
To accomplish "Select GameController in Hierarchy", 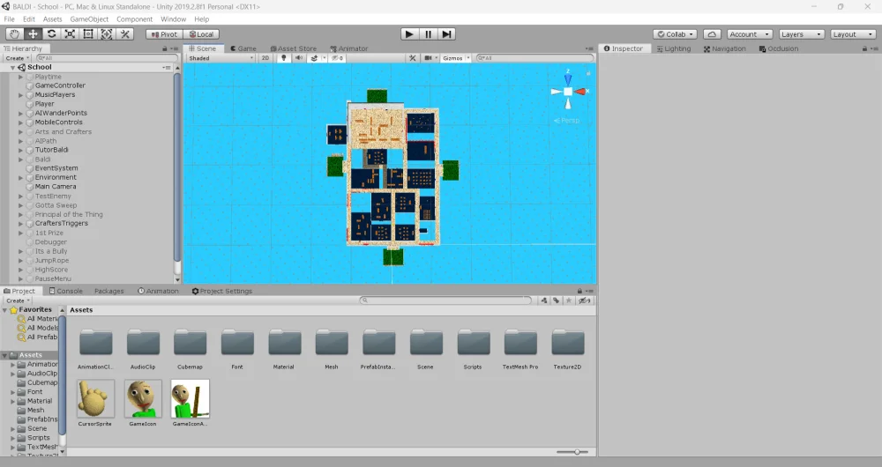I will [60, 85].
